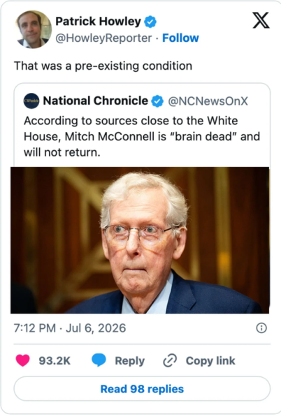Click Patrick Howley's verified badge
The image size is (281, 419).
point(150,22)
